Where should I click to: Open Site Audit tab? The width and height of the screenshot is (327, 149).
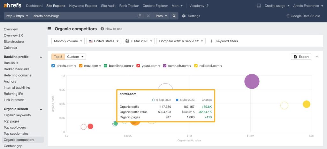[108, 6]
